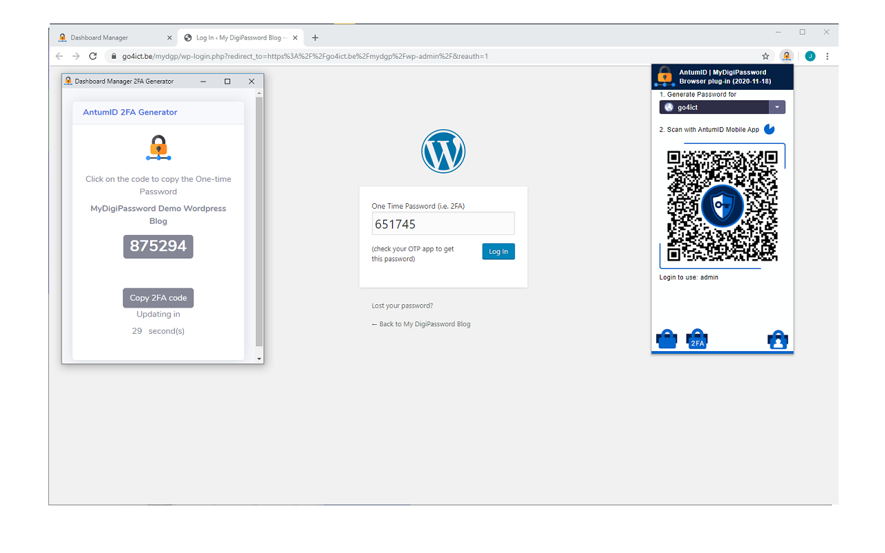This screenshot has height=553, width=885.
Task: Click the WordPress logo above the login form
Action: [x=443, y=151]
